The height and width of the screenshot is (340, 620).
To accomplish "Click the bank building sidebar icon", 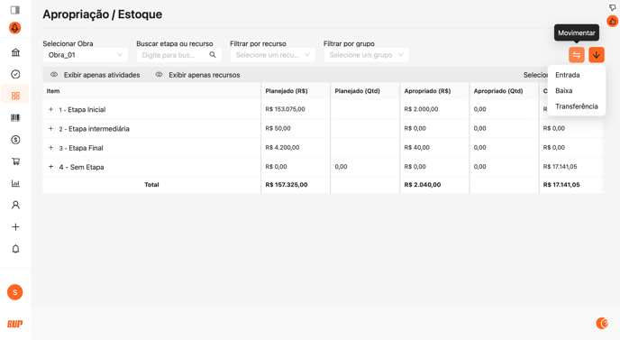I will coord(15,52).
